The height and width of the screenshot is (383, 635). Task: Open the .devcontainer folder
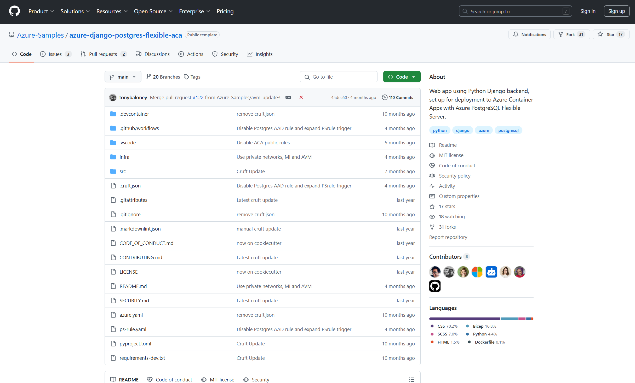tap(134, 114)
